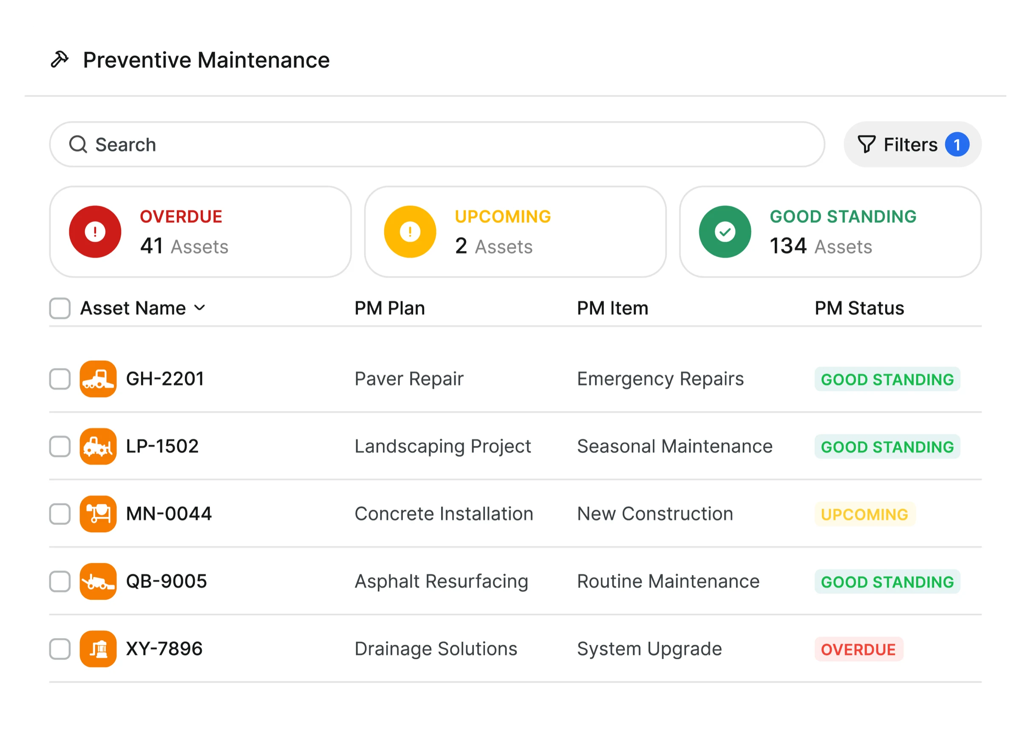Click the blue filter count badge
Viewport: 1031px width, 735px height.
click(x=957, y=145)
